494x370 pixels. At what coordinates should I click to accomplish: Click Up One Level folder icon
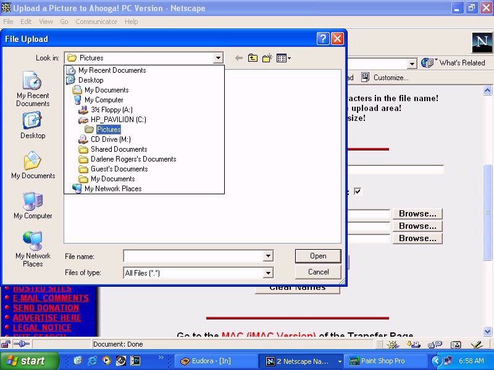pos(253,58)
